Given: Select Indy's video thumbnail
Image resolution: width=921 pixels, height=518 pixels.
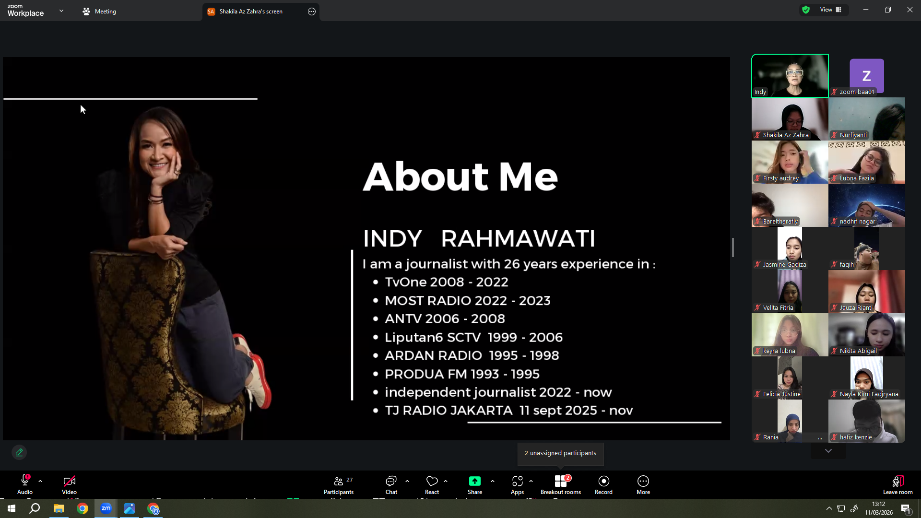Looking at the screenshot, I should (790, 76).
